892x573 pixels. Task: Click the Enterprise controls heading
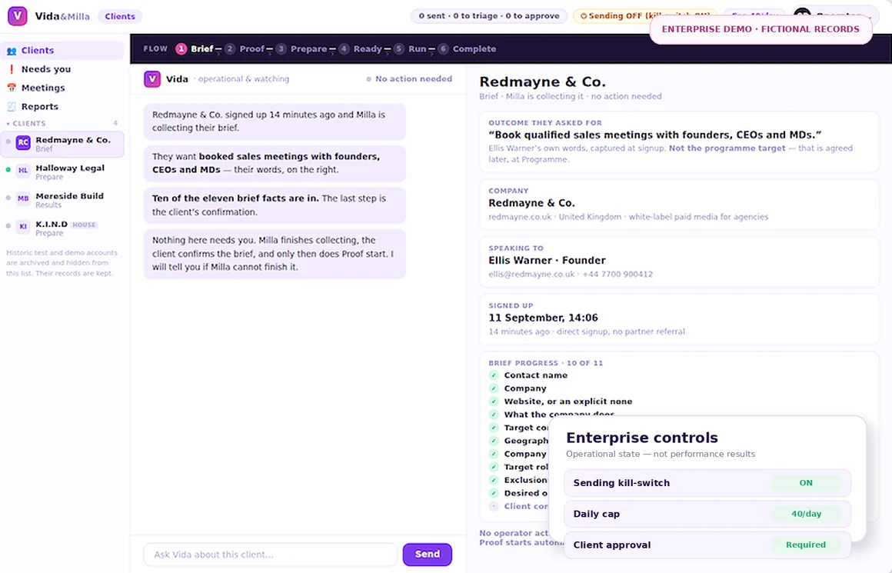pyautogui.click(x=641, y=438)
